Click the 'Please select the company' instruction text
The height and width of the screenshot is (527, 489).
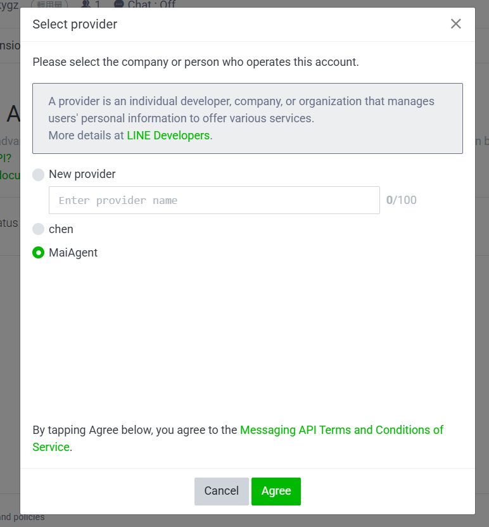pos(196,62)
